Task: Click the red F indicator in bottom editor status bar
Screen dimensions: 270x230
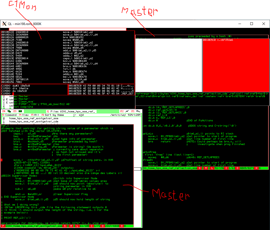Action: [3, 226]
